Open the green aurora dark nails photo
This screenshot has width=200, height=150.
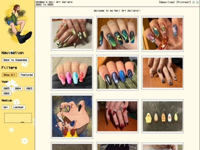(117, 34)
